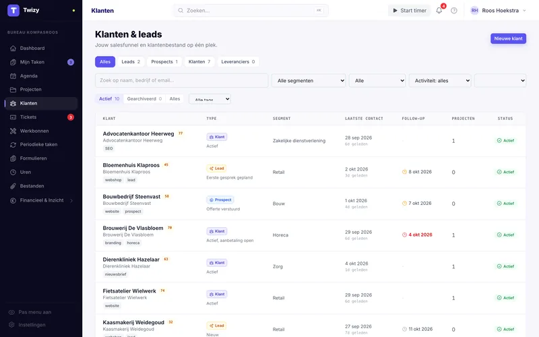Select the Leveranciers tab

[x=238, y=62]
